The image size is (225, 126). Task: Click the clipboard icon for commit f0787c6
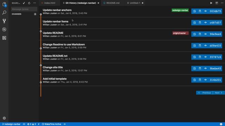[194, 57]
